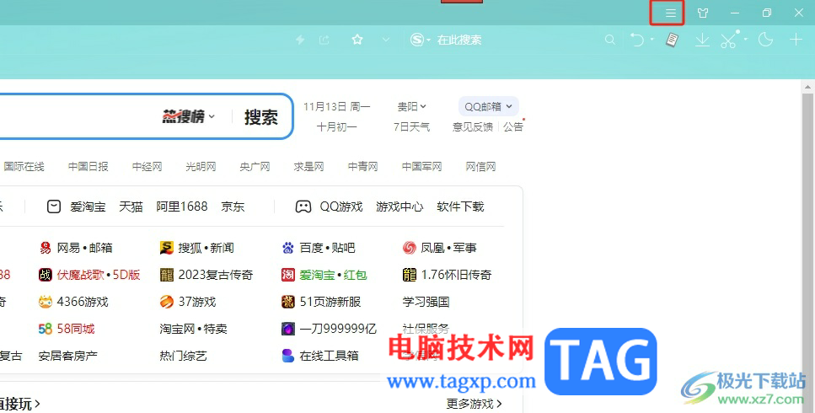Open the 学习强国 link
The width and height of the screenshot is (815, 413).
pos(426,302)
